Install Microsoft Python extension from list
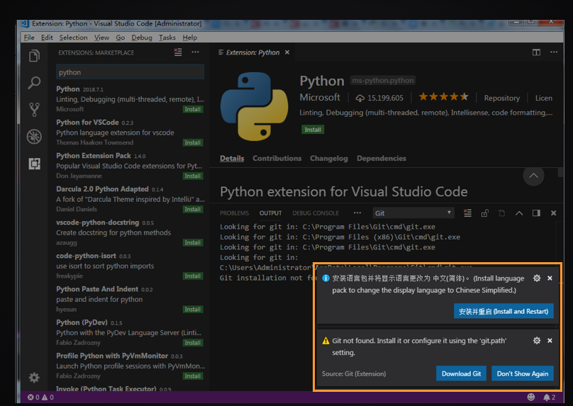Screen dimensions: 573x406 (x=193, y=109)
